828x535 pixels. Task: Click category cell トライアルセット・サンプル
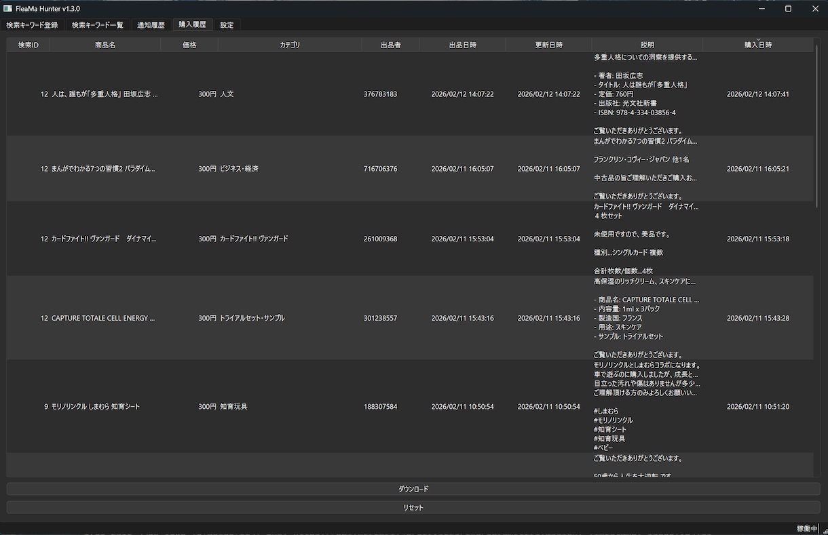pos(252,318)
